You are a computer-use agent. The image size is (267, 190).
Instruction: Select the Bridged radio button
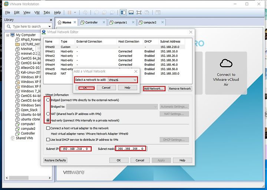click(48, 100)
